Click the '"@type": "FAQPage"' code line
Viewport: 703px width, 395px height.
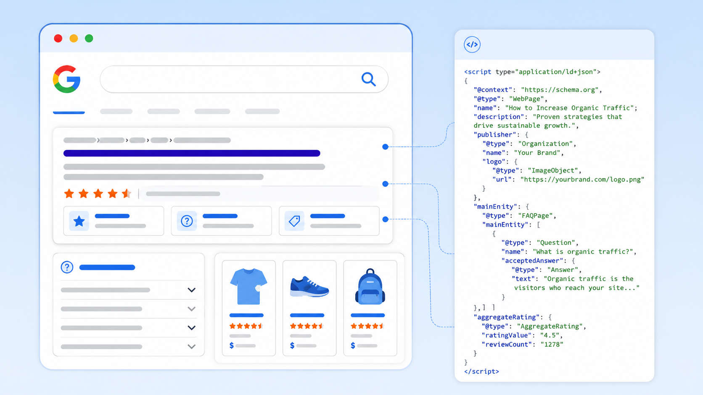point(519,216)
